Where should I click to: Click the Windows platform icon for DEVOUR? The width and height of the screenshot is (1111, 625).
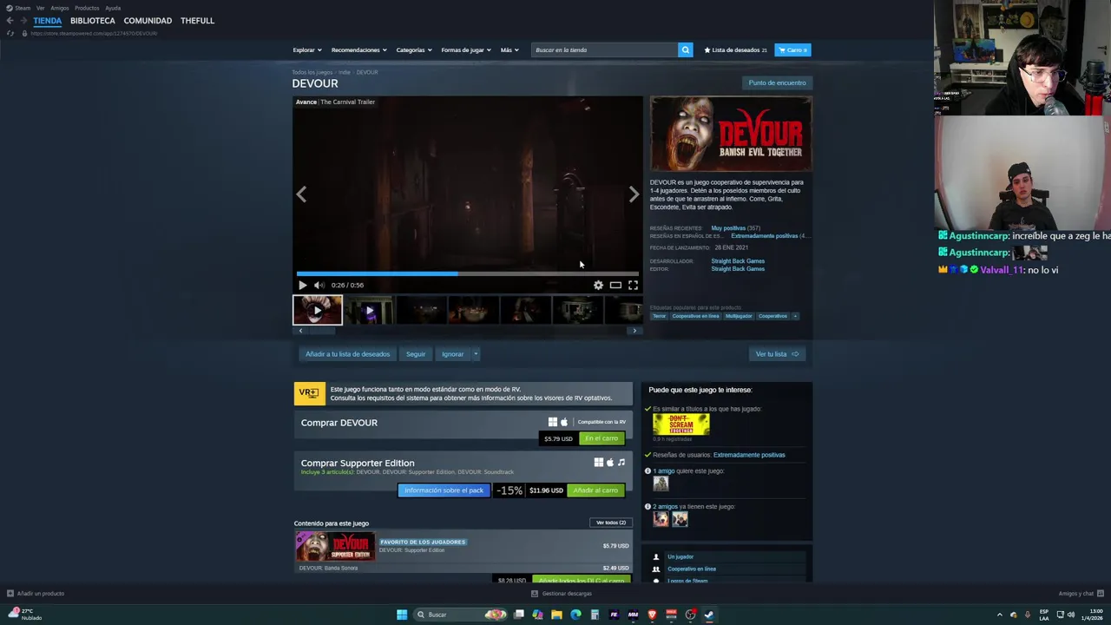pyautogui.click(x=552, y=422)
